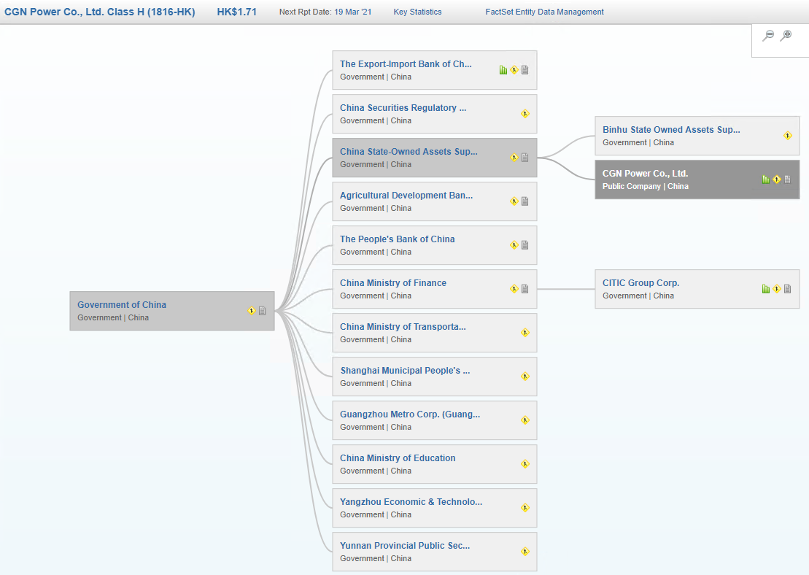
Task: Click yellow diamond icon on CITIC Group Corp. card
Action: [x=776, y=288]
